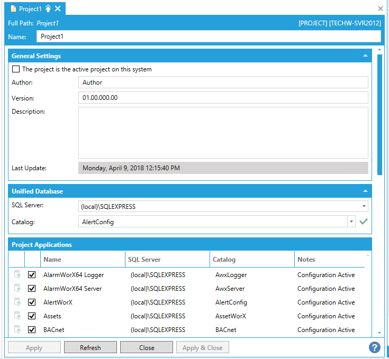Image resolution: width=389 pixels, height=359 pixels.
Task: Click the pin arrow icon on Project1 tab
Action: (x=48, y=8)
